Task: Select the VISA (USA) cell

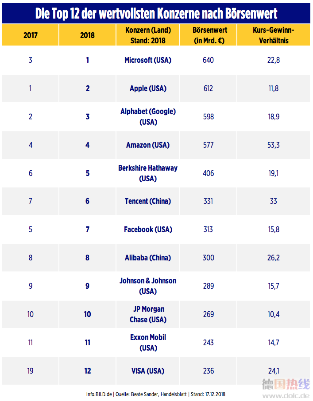Action: (148, 371)
